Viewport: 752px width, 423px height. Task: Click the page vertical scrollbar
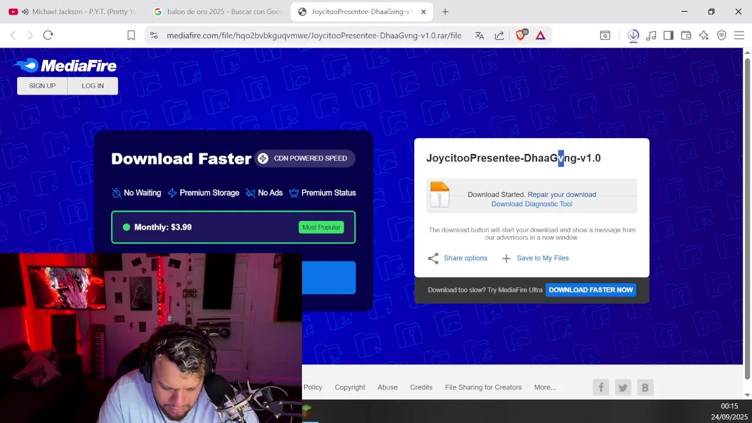(747, 218)
